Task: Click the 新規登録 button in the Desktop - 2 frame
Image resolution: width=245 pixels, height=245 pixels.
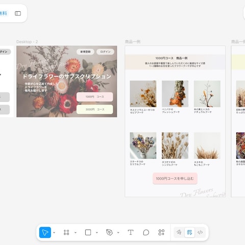Action: pos(85,52)
